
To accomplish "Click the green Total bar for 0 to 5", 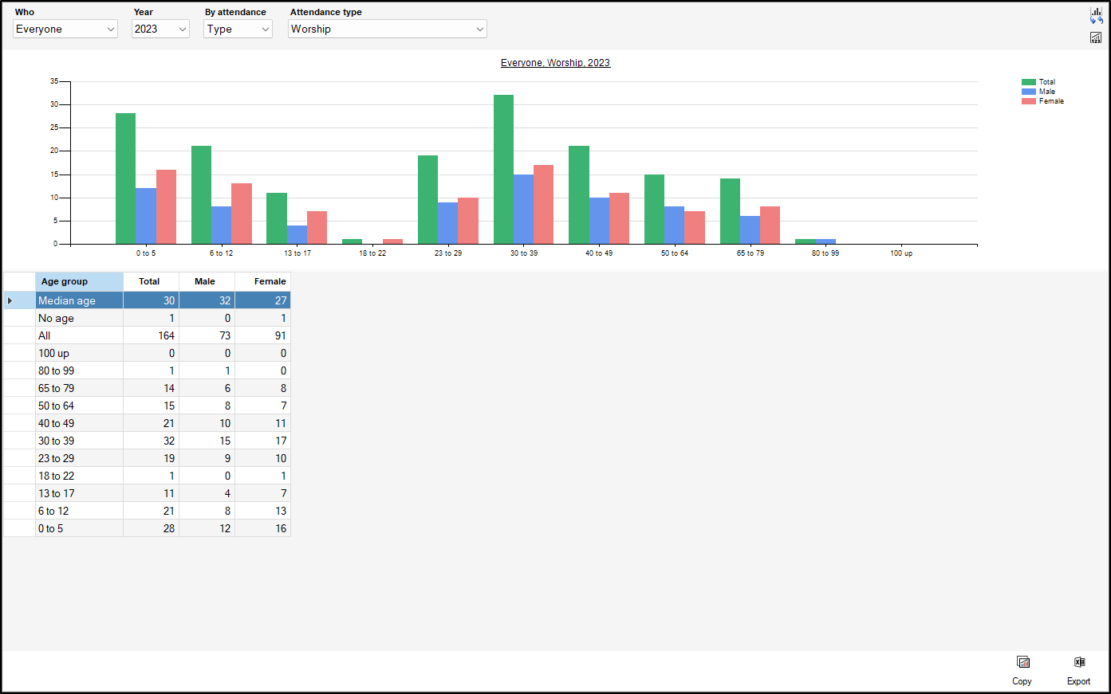I will (125, 178).
